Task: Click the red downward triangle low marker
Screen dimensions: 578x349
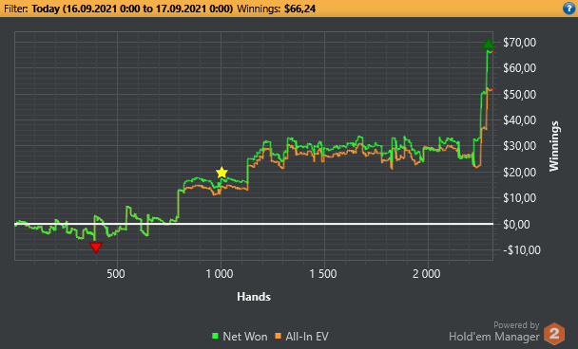Action: [96, 248]
